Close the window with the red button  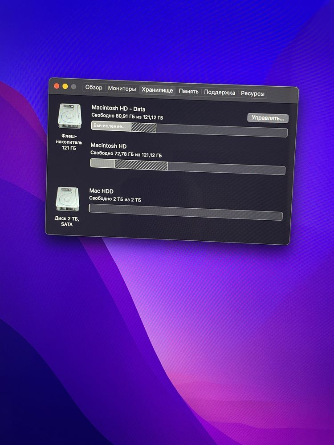click(x=57, y=86)
